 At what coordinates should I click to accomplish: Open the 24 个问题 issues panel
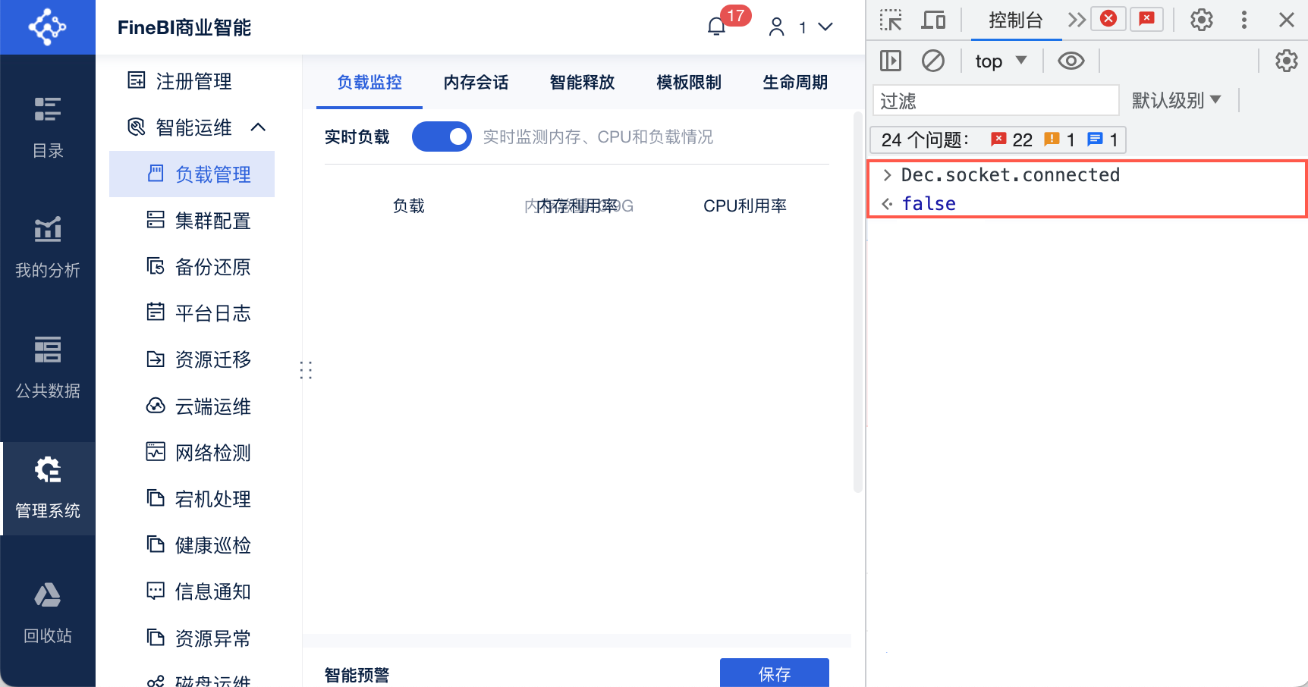997,140
